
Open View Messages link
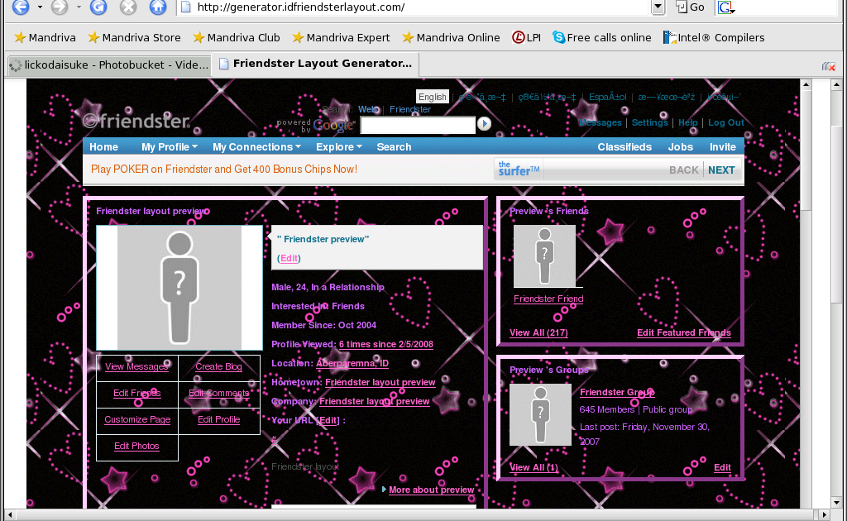(x=136, y=366)
